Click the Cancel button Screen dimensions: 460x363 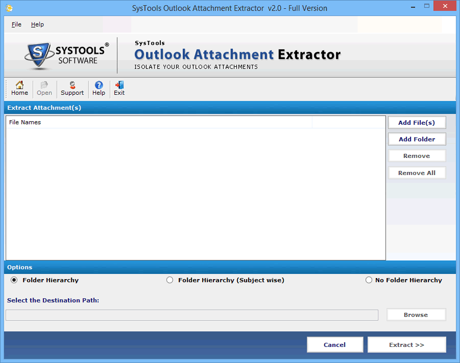pos(335,345)
